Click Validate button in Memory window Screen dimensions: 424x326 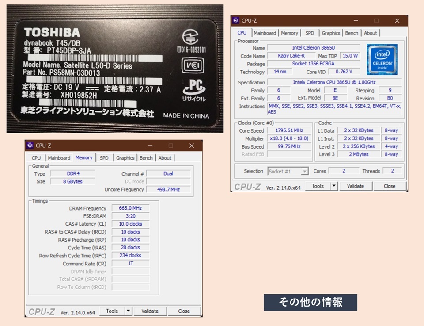150,311
